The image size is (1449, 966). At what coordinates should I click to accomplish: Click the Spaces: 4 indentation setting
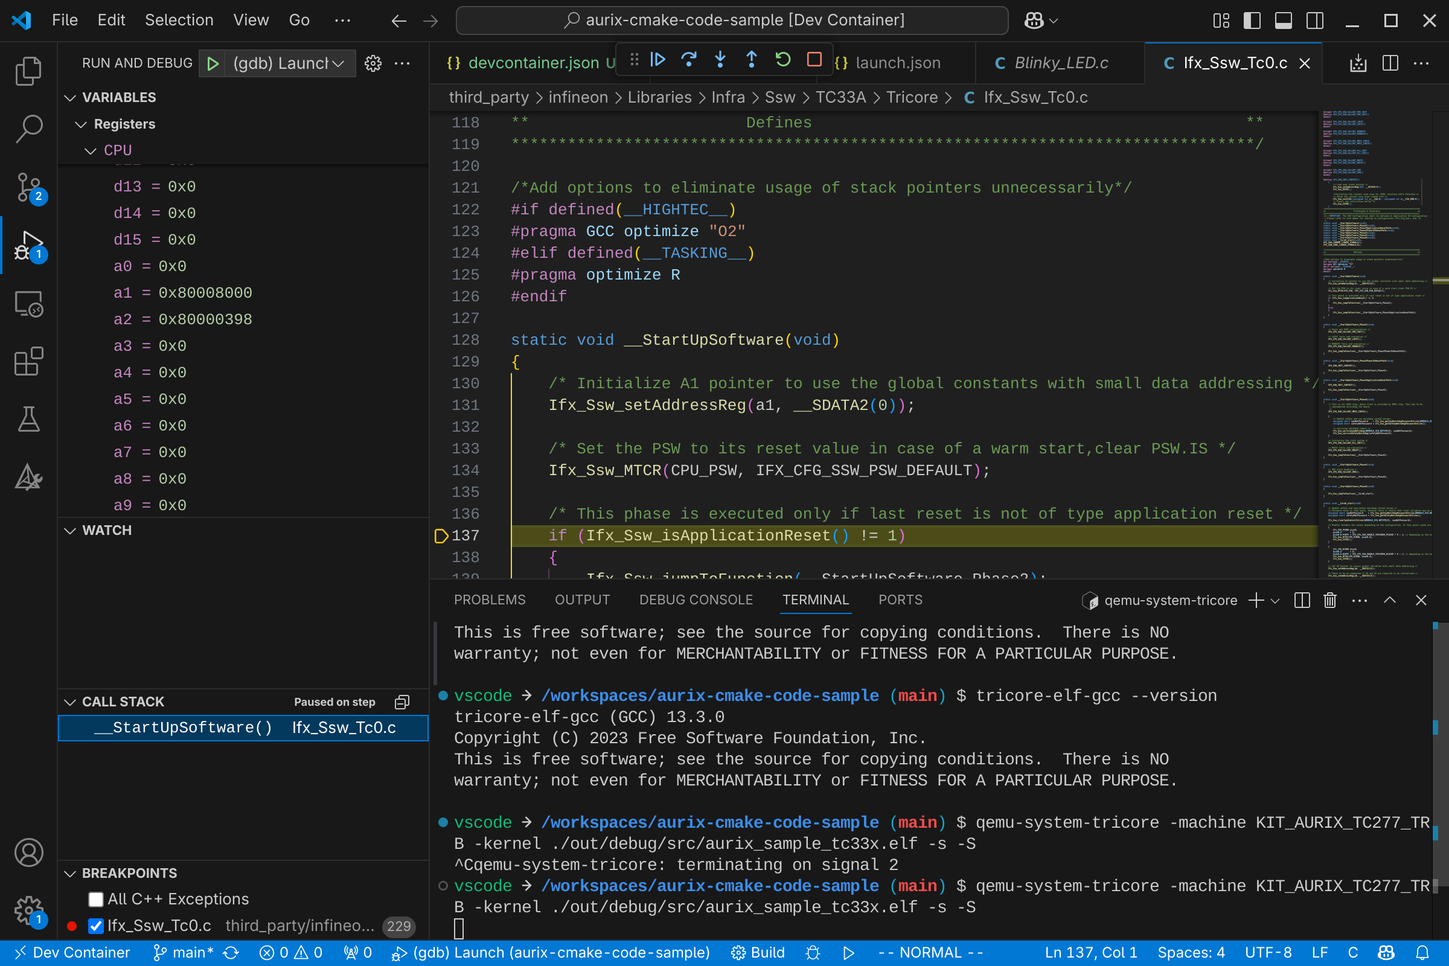(1191, 953)
